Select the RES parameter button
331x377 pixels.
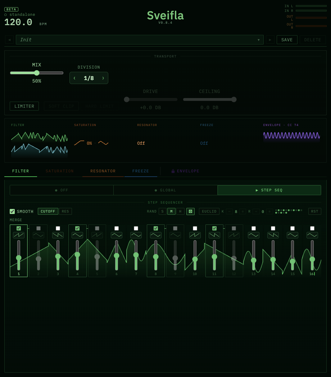click(x=65, y=211)
